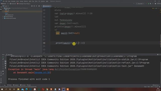Click Create breakpoint hint link
The height and width of the screenshot is (91, 161).
click(x=89, y=69)
